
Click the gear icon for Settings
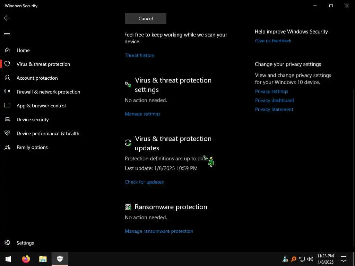7,242
